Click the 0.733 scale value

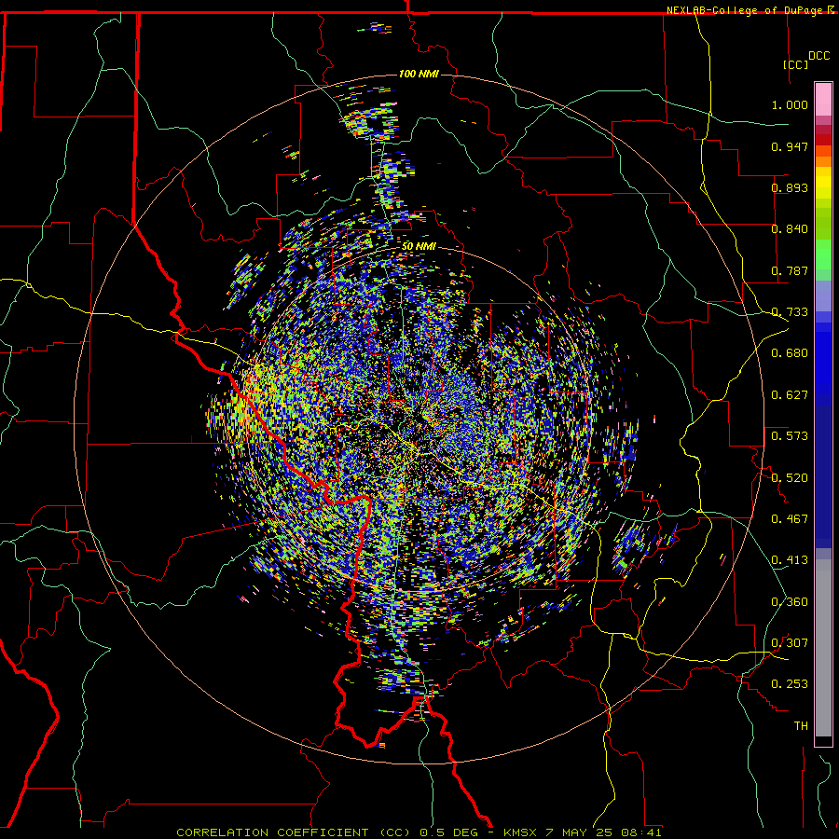point(790,312)
